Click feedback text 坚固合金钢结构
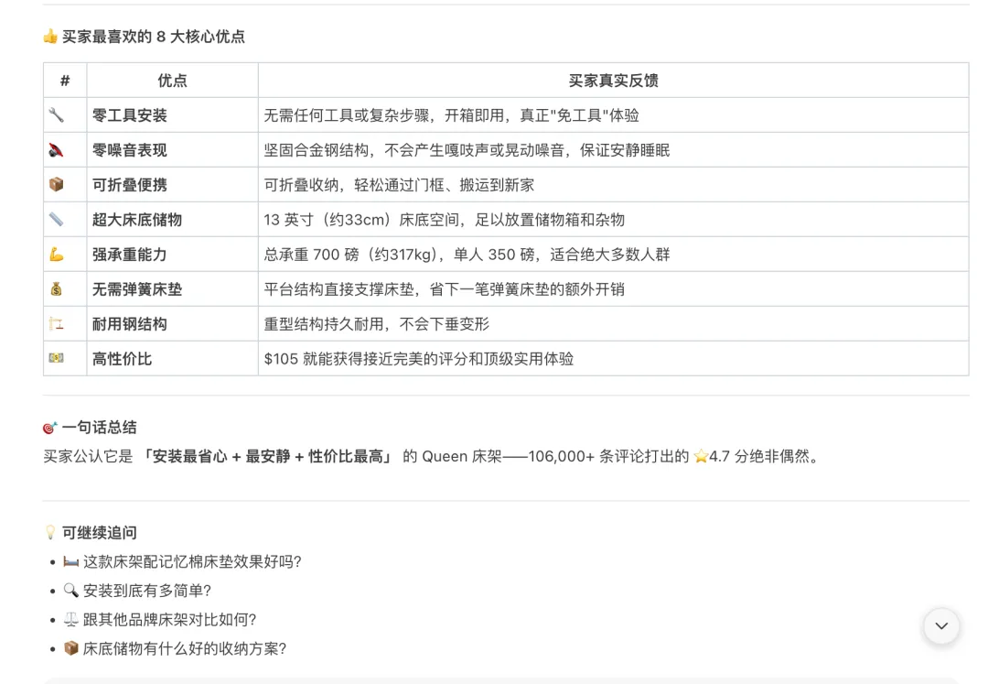Image resolution: width=988 pixels, height=684 pixels. tap(317, 150)
